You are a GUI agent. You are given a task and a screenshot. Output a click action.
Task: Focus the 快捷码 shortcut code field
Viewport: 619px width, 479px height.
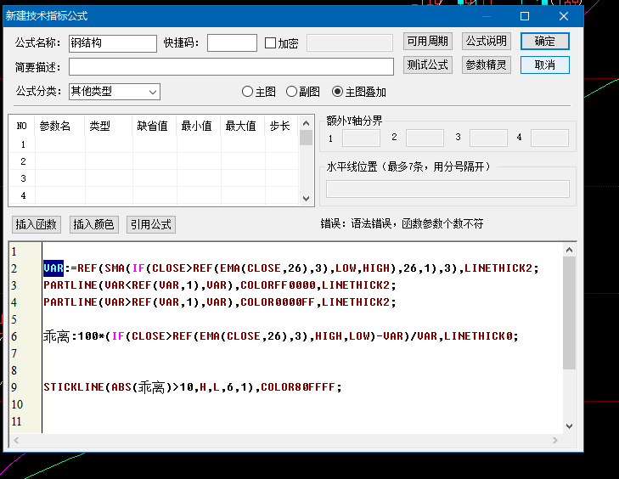[x=232, y=43]
